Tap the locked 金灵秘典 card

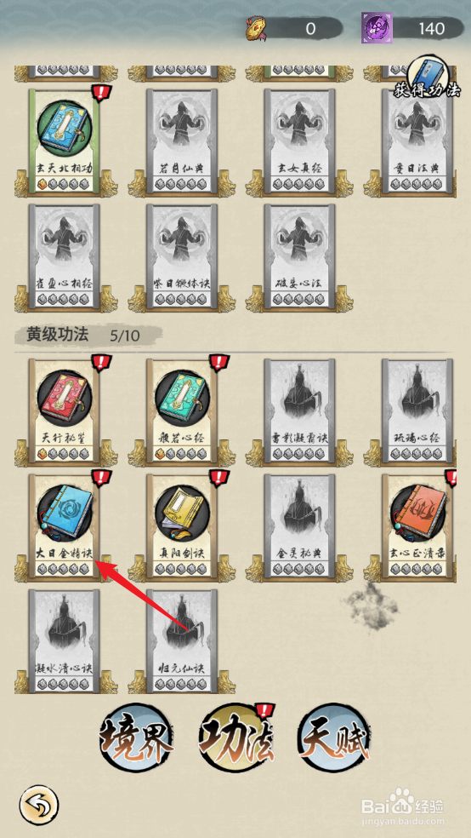click(x=300, y=526)
